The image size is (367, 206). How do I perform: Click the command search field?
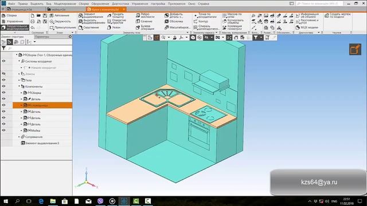pyautogui.click(x=319, y=4)
